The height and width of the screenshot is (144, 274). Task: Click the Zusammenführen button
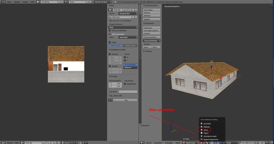coord(152,37)
